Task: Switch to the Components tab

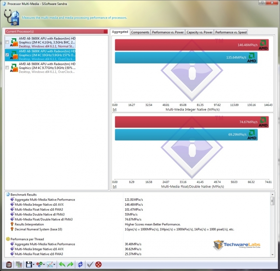Action: [140, 32]
